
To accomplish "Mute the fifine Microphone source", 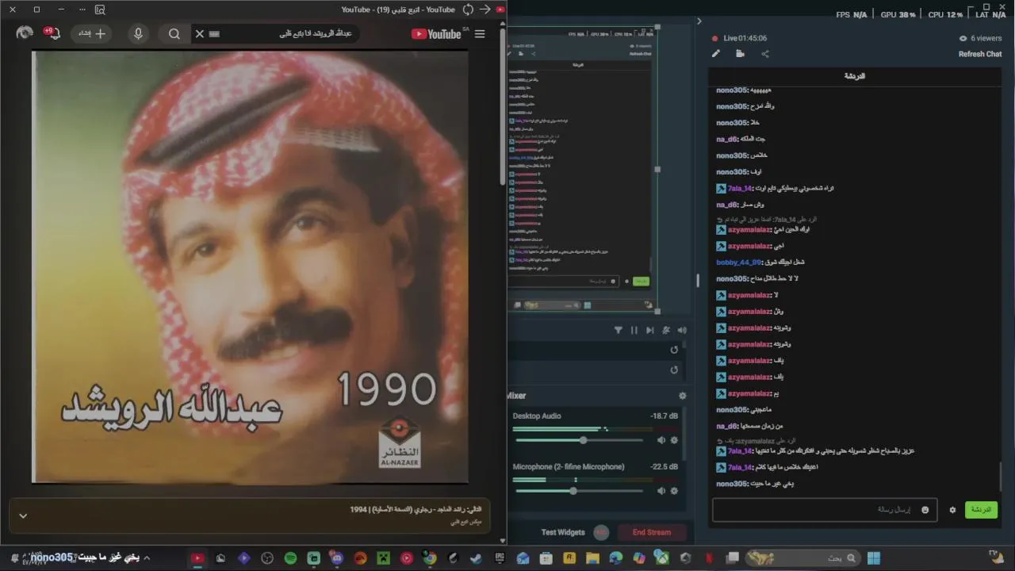I will point(661,491).
